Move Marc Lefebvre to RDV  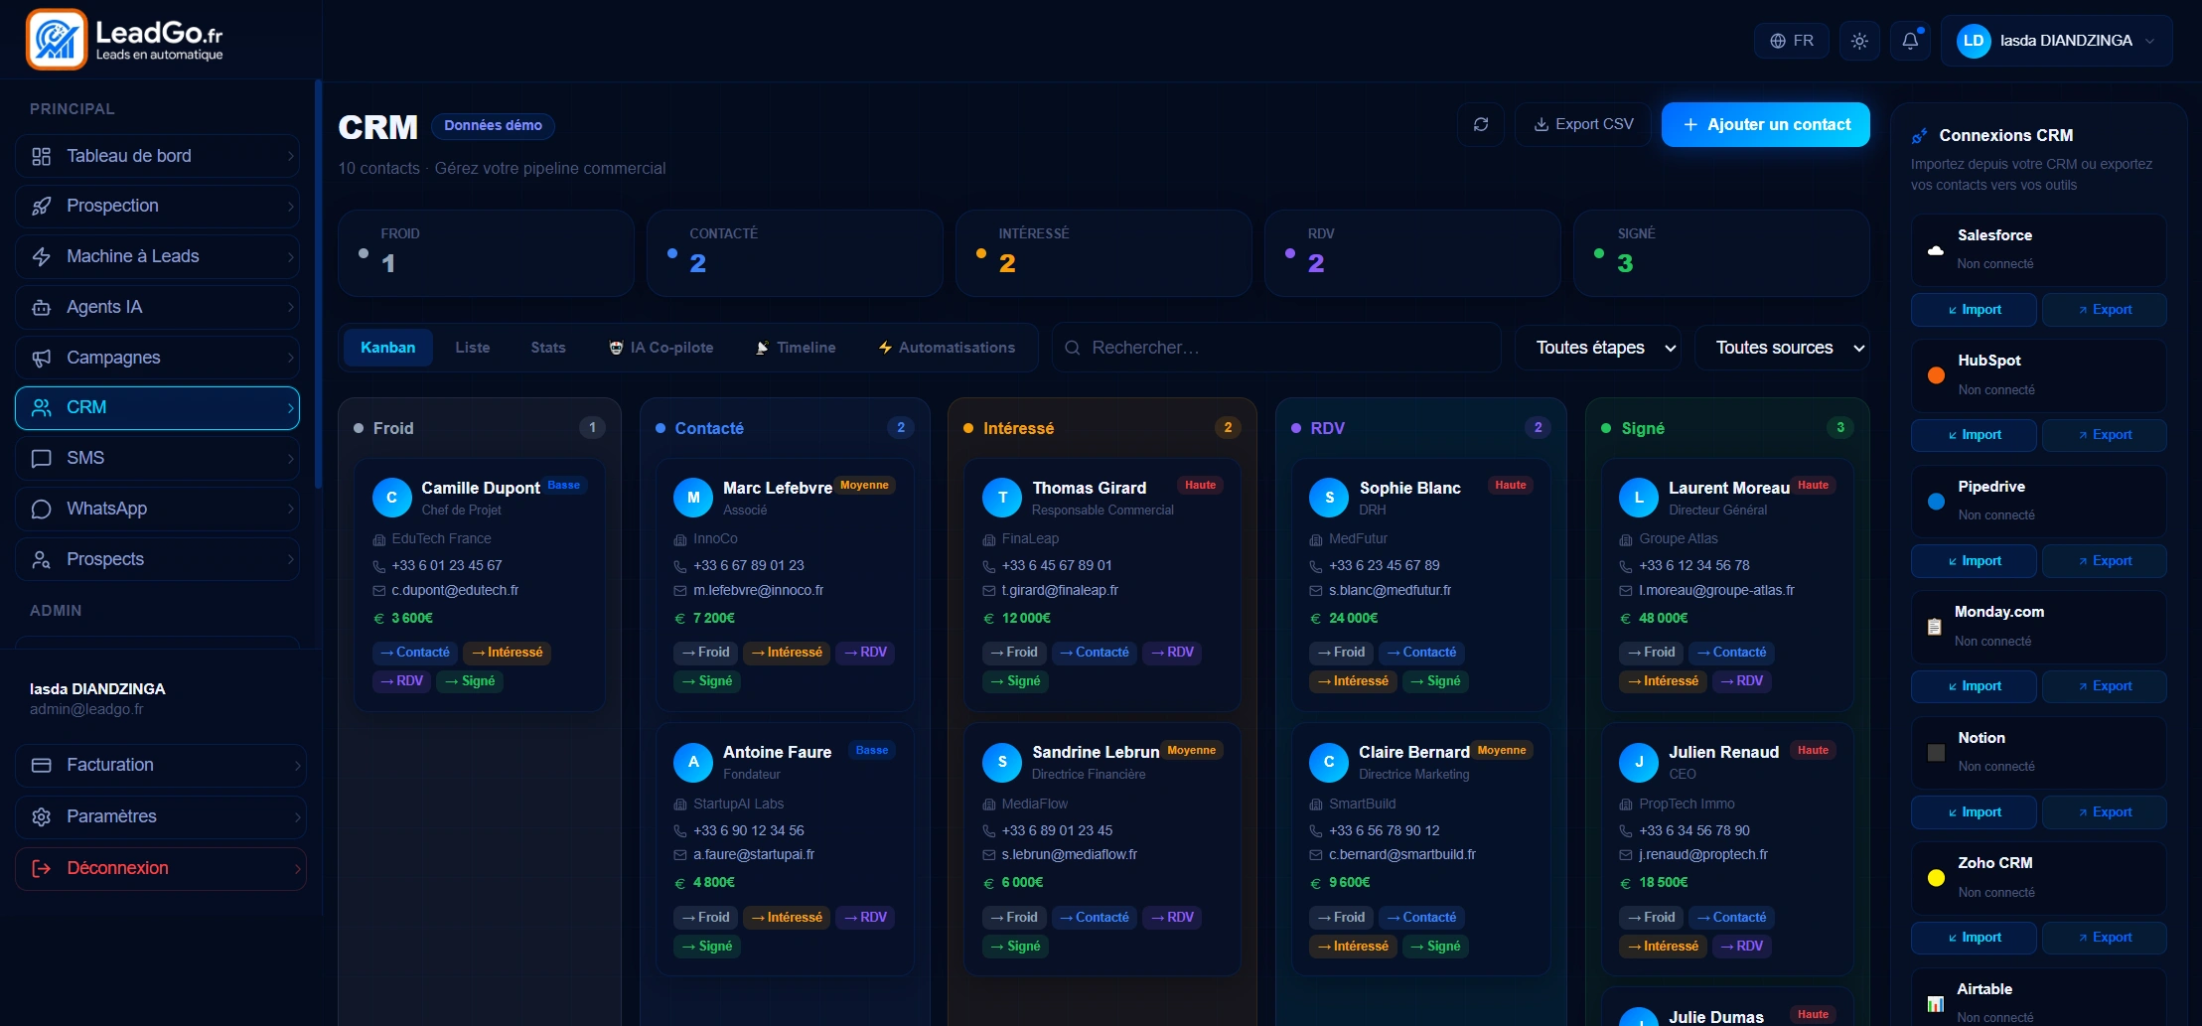point(865,653)
